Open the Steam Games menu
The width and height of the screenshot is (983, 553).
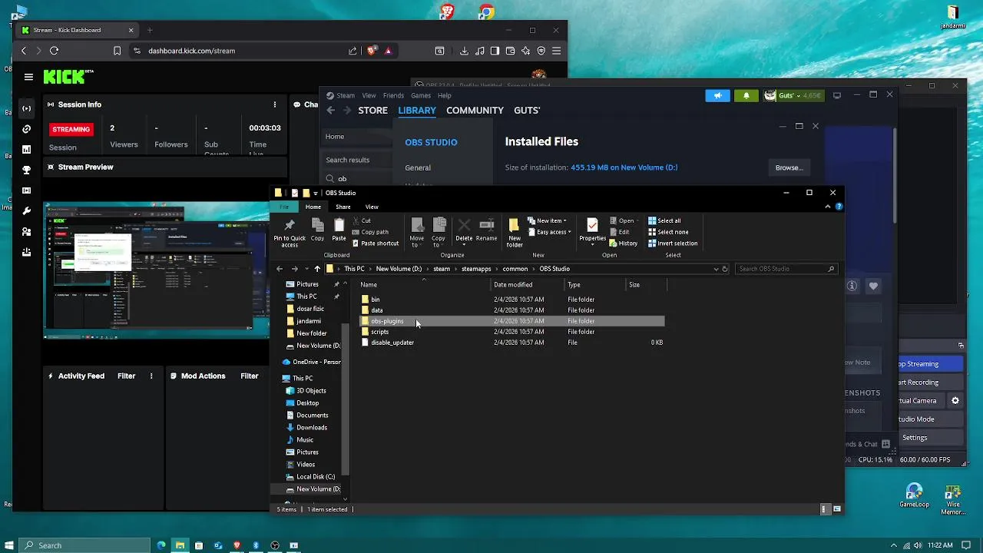tap(421, 95)
